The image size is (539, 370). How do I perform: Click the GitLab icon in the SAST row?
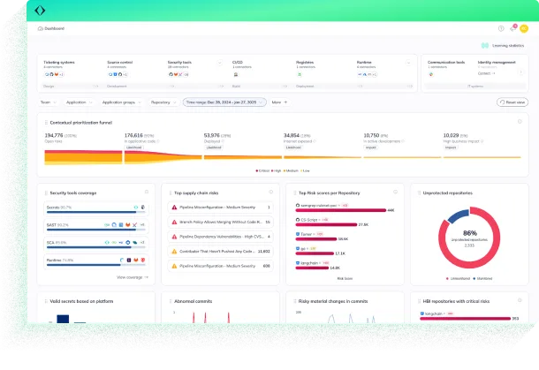[x=128, y=224]
